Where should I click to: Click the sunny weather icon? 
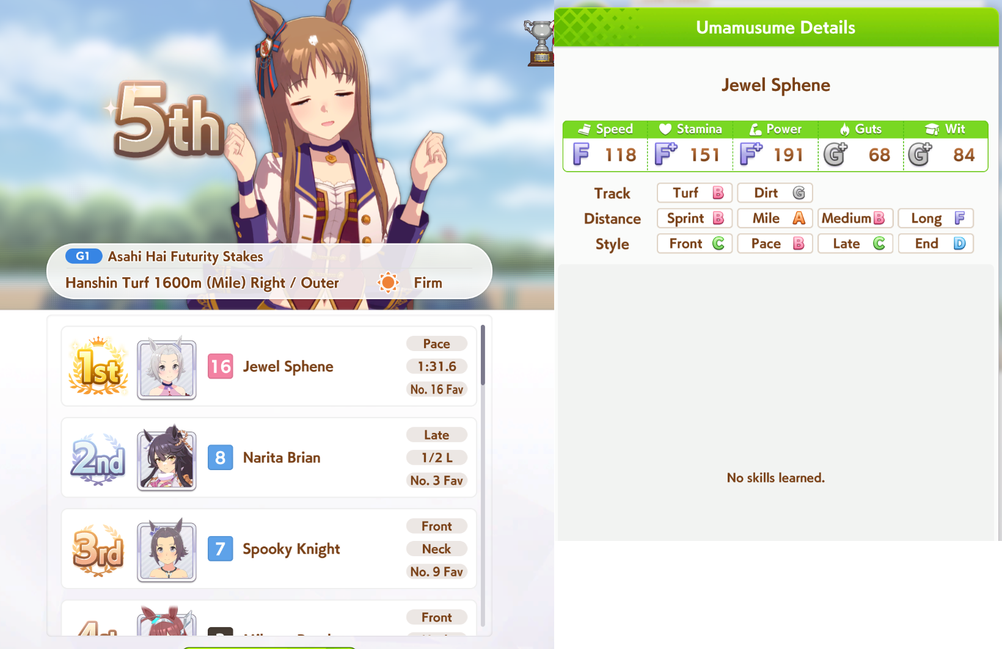(x=388, y=283)
